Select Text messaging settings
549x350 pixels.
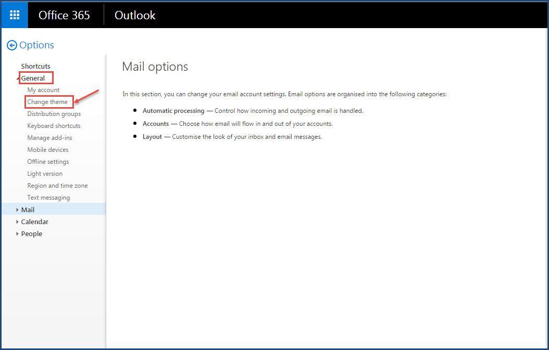[48, 197]
